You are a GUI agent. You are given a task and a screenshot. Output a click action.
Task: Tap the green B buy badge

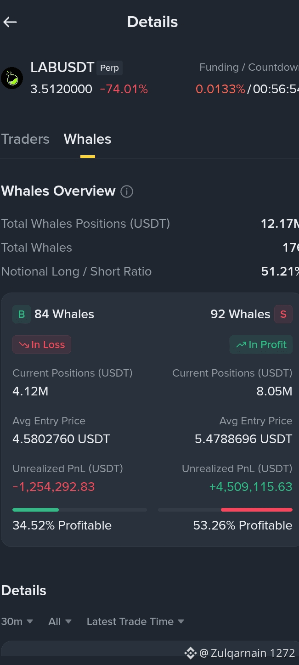[x=21, y=314]
